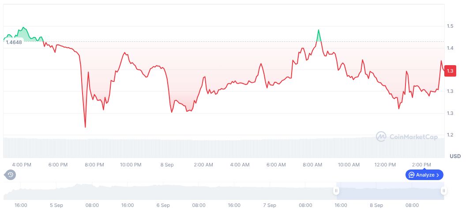Click the 4:00 PM time axis label
The height and width of the screenshot is (210, 473).
[22, 165]
